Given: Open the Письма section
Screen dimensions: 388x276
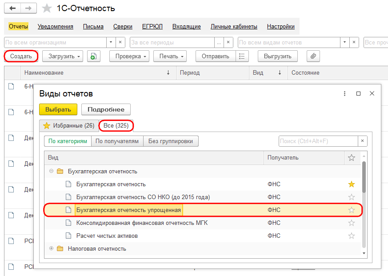Looking at the screenshot, I should point(93,27).
